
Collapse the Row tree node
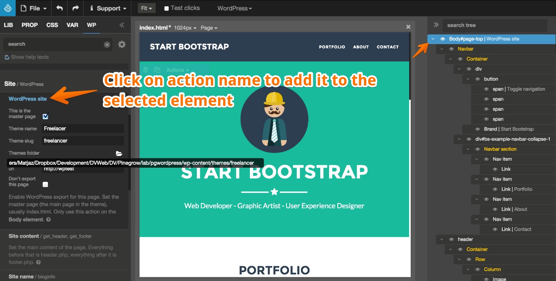[459, 259]
